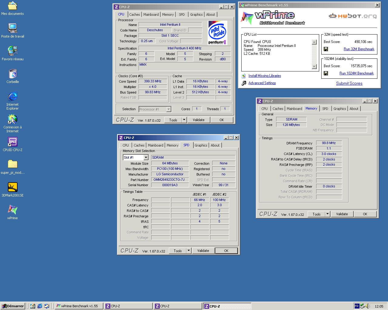
Task: Click Démarrer start button
Action: click(13, 306)
